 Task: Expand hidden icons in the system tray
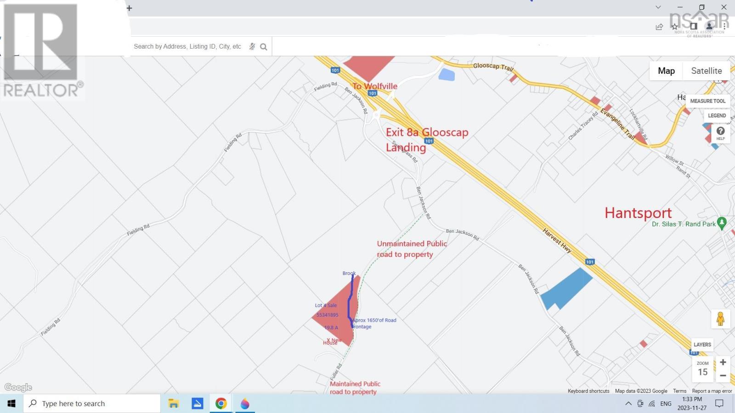click(628, 404)
